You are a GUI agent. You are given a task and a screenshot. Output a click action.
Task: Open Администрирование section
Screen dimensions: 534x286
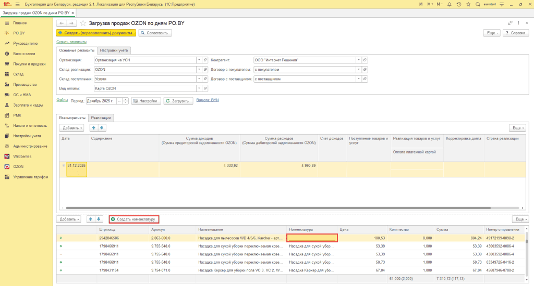click(30, 146)
